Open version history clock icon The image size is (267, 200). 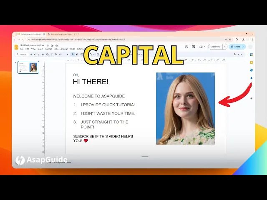point(186,47)
